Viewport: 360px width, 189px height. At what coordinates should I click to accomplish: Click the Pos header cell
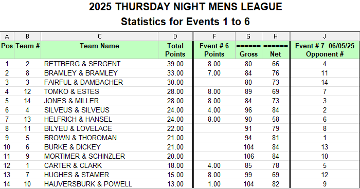pos(7,50)
